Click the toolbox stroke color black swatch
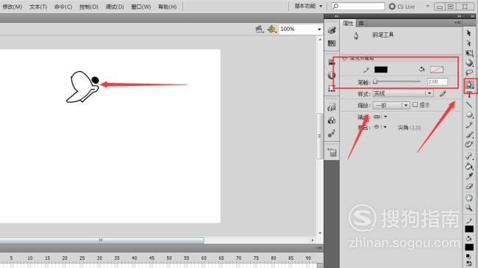The width and height of the screenshot is (478, 268). (469, 229)
